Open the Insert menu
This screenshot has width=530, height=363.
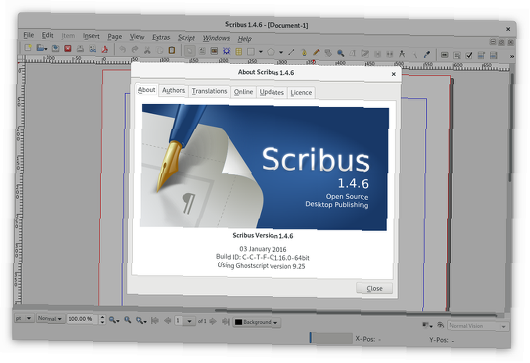[x=91, y=36]
